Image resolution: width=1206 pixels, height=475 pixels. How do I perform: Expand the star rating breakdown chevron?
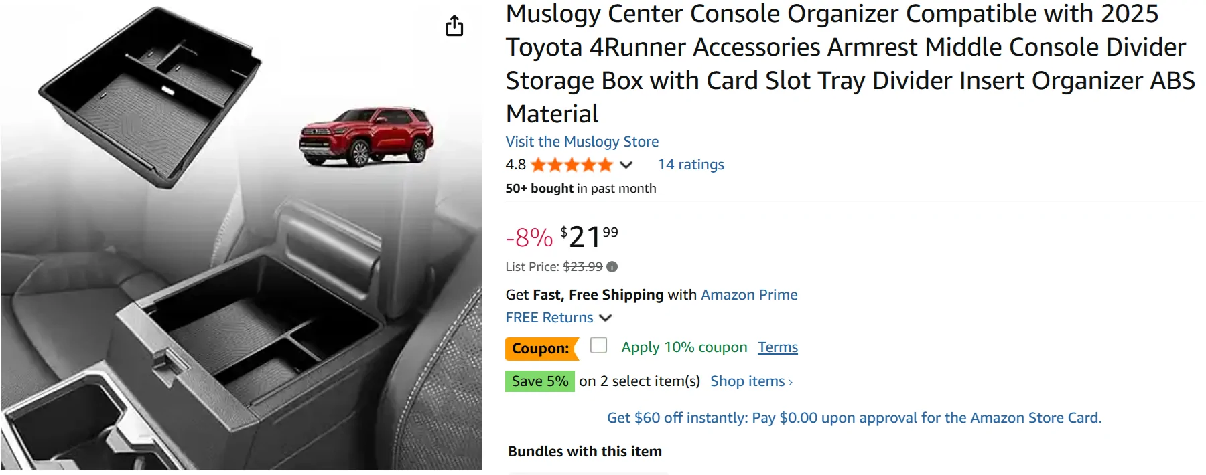pyautogui.click(x=626, y=165)
